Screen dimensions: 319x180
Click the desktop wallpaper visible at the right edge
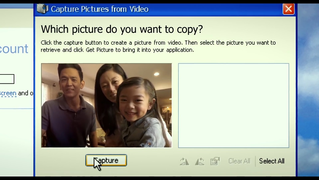310,92
